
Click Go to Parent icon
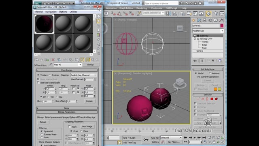pyautogui.click(x=93, y=60)
